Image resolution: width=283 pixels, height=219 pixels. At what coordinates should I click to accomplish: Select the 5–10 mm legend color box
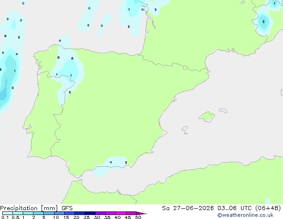[x=49, y=213]
